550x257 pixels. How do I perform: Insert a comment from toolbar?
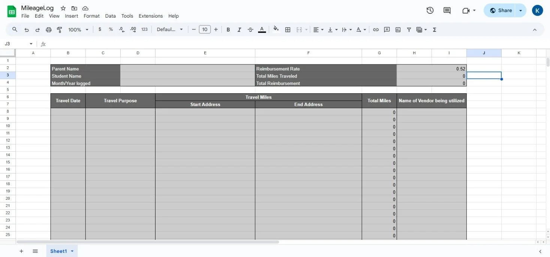(x=387, y=30)
